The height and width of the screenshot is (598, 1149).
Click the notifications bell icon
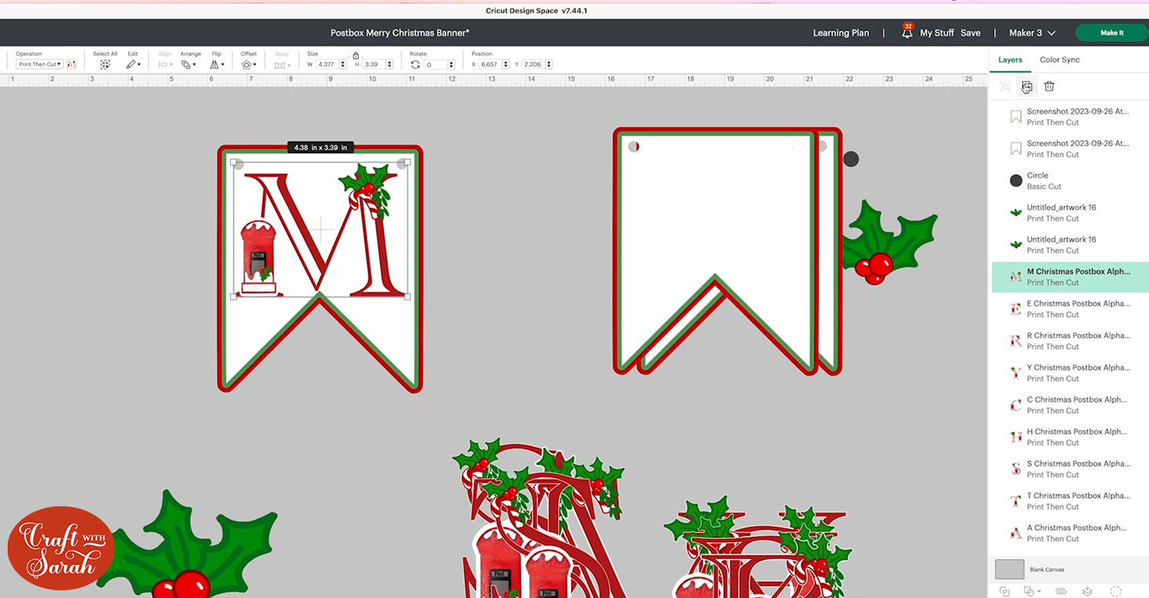[907, 33]
